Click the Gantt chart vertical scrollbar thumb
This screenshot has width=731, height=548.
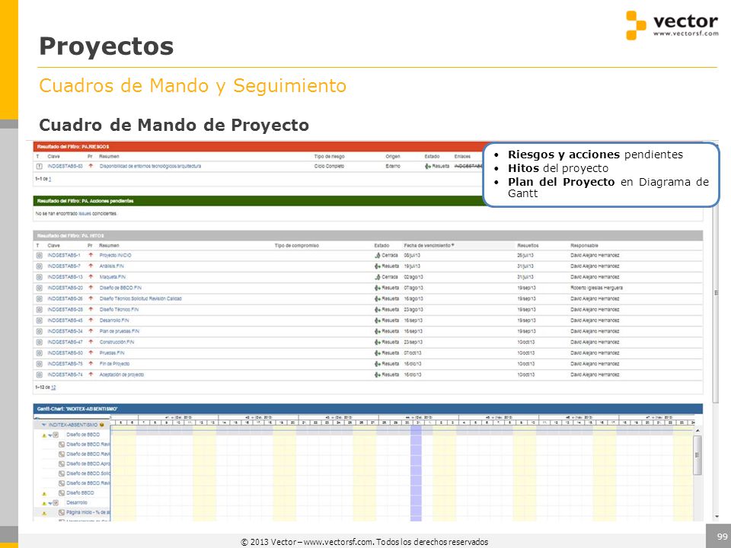point(697,455)
